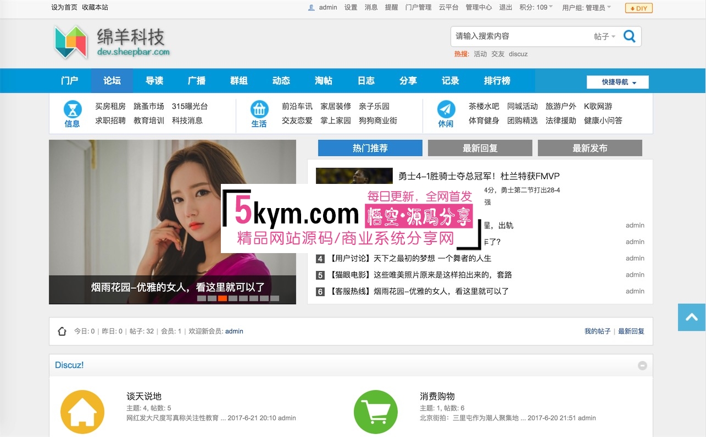Click the 收藏本站 link
Image resolution: width=706 pixels, height=437 pixels.
click(x=95, y=8)
